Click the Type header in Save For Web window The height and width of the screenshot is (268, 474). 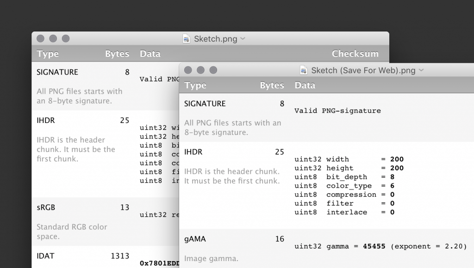coord(195,85)
